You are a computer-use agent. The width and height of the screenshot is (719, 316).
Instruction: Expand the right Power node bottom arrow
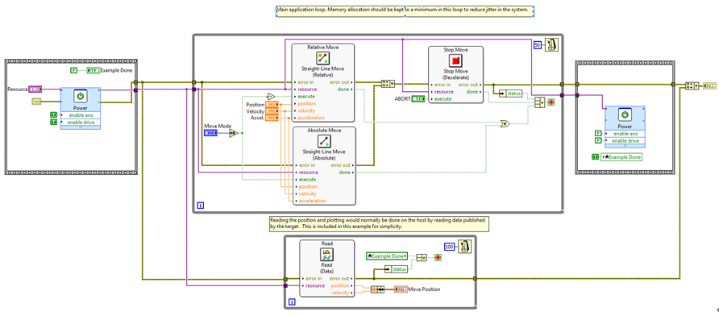coord(625,146)
